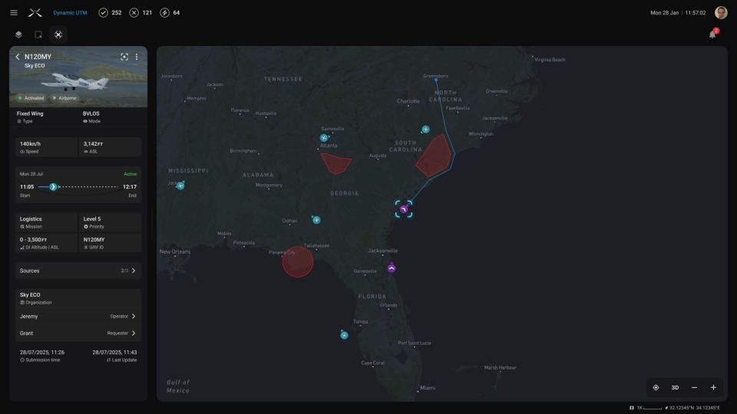This screenshot has height=414, width=737.
Task: Go back using the arrow beside N120MY
Action: 18,57
